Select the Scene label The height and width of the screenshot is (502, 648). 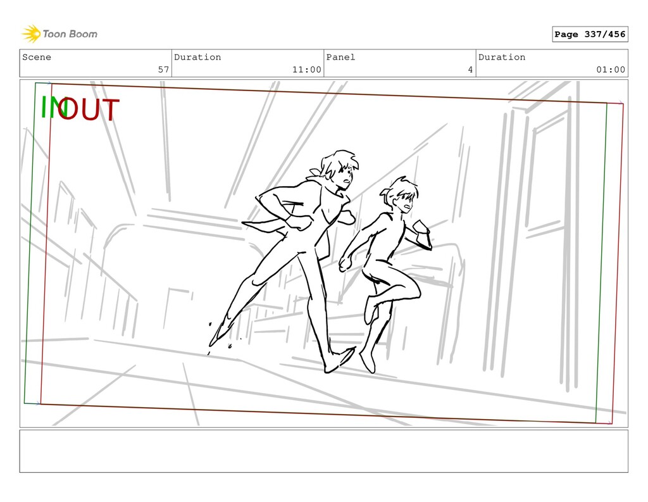37,57
